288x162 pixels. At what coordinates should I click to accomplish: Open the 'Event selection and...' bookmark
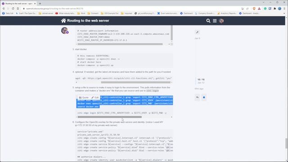tap(167, 13)
